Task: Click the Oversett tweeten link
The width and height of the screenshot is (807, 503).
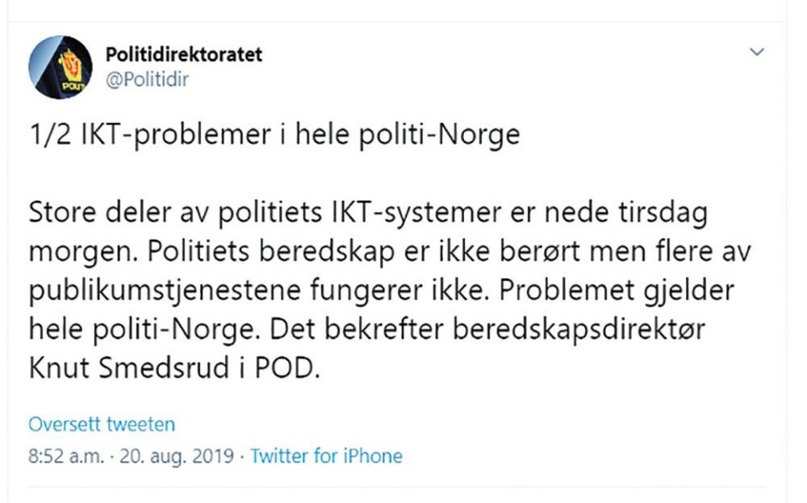Action: click(102, 424)
